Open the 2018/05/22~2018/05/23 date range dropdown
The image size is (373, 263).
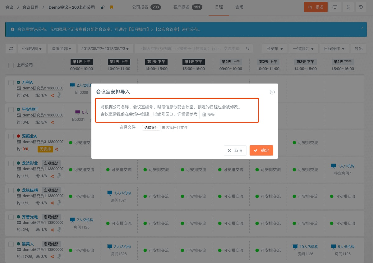click(105, 49)
